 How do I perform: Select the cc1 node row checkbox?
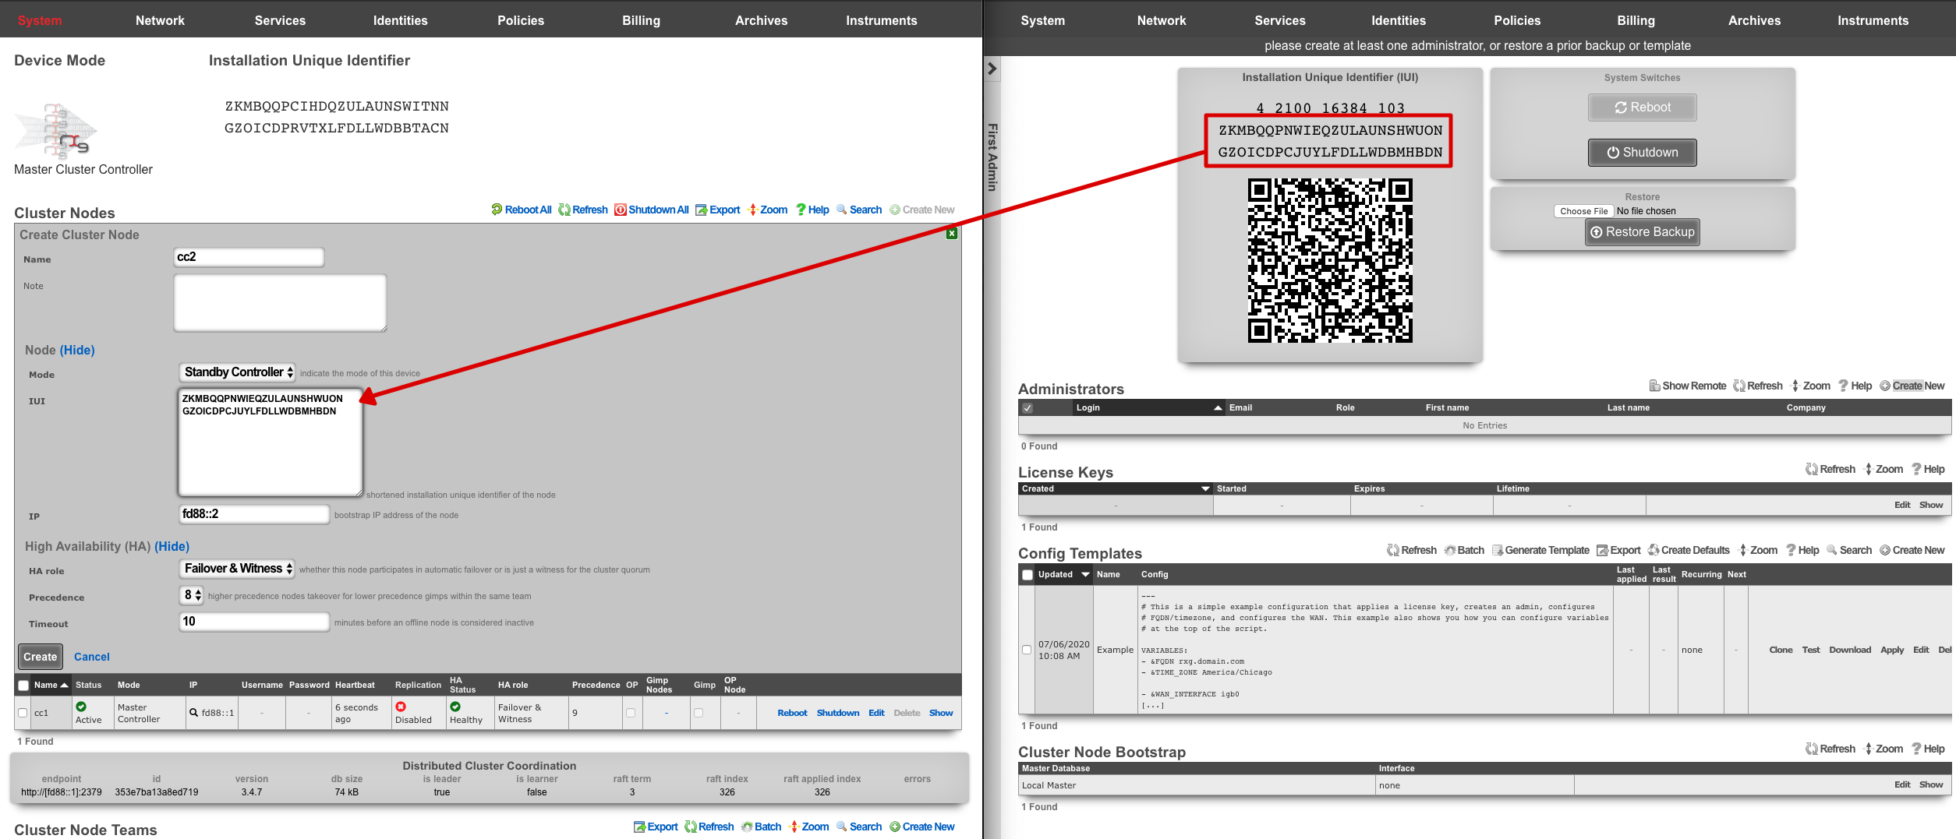pos(23,713)
